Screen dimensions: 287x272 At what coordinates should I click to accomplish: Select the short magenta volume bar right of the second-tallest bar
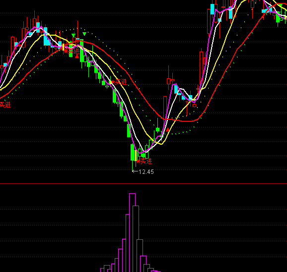(x=140, y=256)
